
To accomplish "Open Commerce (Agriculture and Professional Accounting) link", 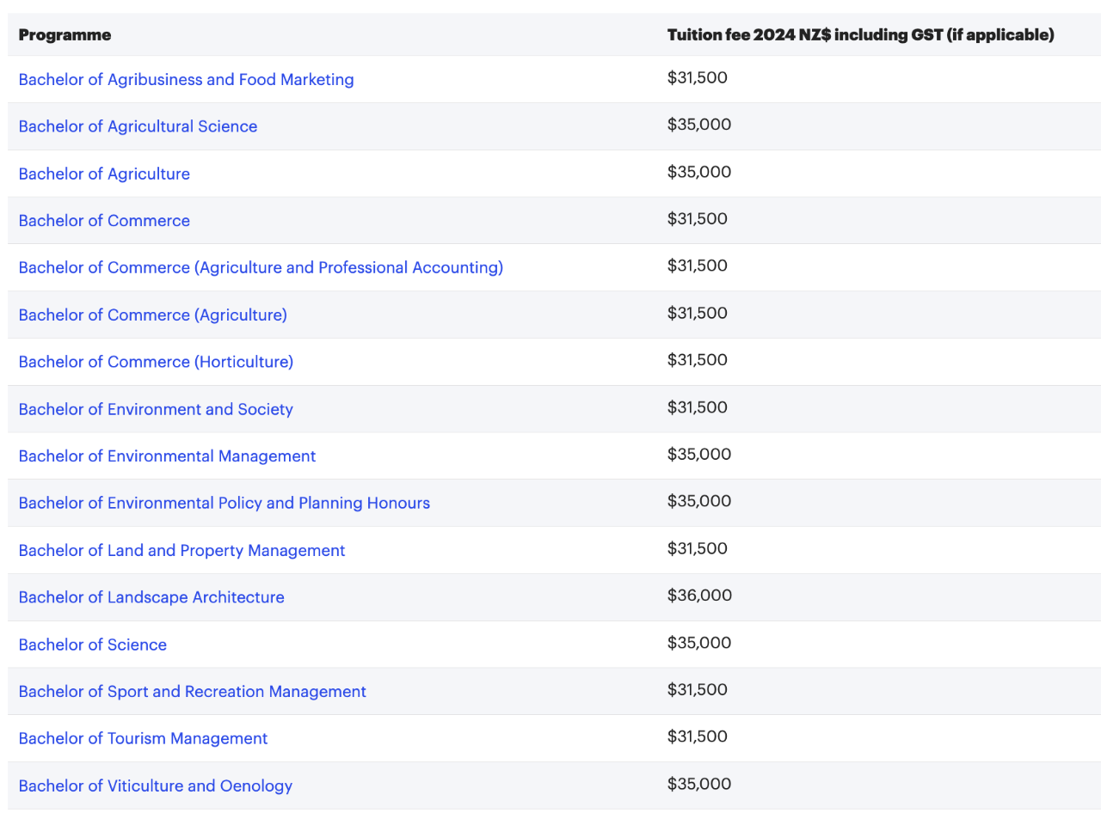I will 261,267.
